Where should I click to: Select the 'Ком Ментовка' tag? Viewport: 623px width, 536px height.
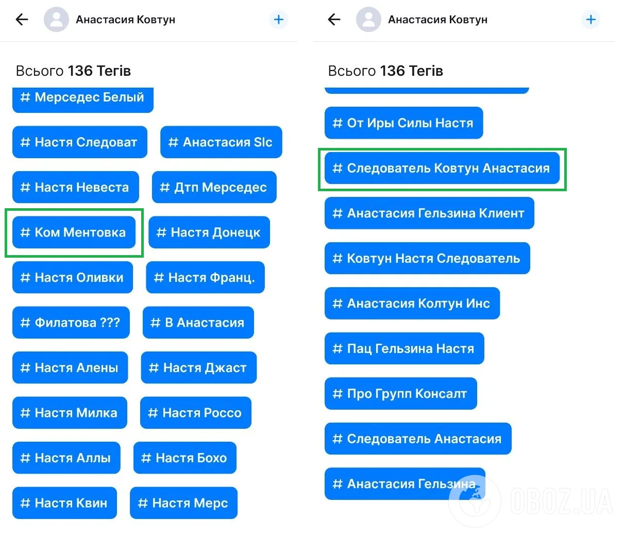(x=74, y=232)
